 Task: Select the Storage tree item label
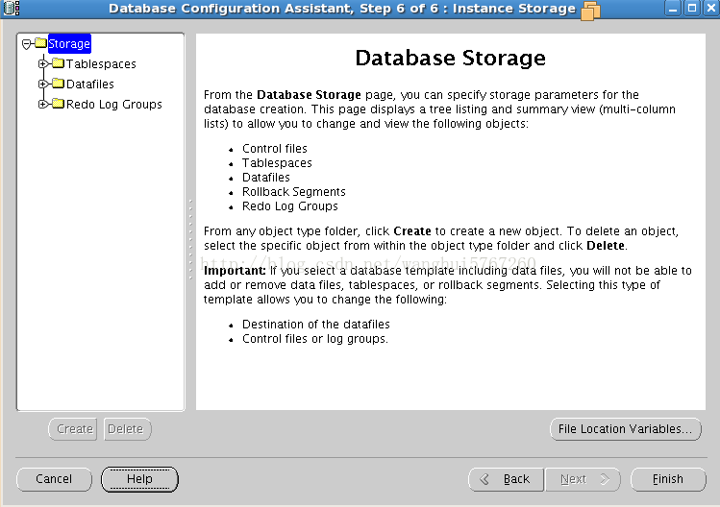pos(69,43)
